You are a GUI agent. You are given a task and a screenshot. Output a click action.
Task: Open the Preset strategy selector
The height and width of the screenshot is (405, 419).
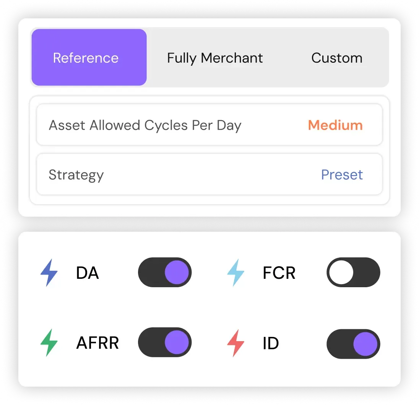[342, 174]
